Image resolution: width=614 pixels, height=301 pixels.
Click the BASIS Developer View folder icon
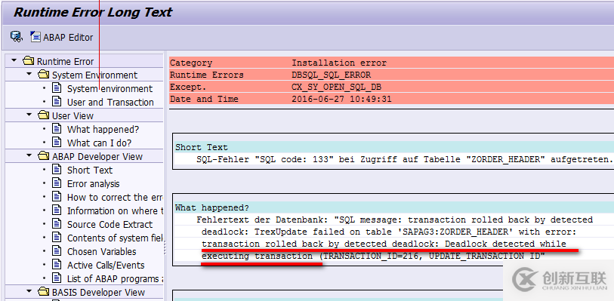pos(44,292)
